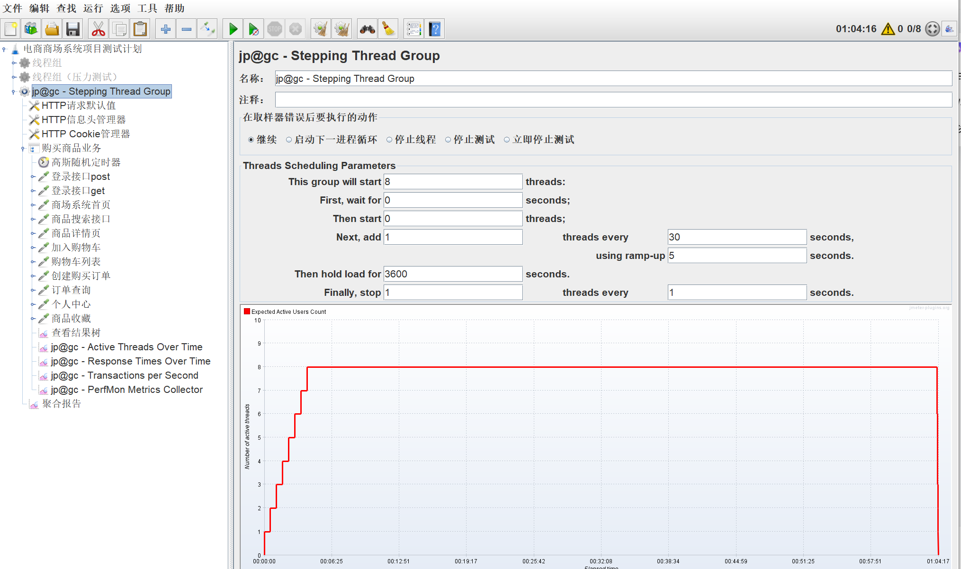Screen dimensions: 961x569
Task: Open the Function Helper dialog icon
Action: (x=414, y=29)
